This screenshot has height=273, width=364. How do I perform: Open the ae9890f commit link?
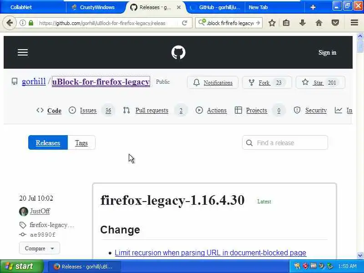tap(43, 235)
